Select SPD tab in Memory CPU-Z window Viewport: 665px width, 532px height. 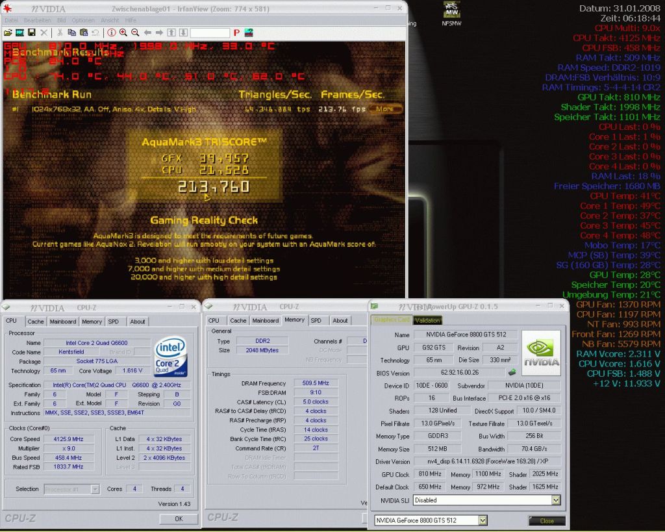[x=316, y=321]
